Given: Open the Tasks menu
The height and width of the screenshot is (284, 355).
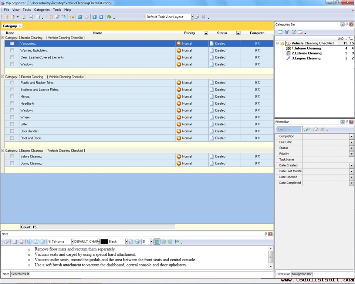Looking at the screenshot, I should pos(27,10).
